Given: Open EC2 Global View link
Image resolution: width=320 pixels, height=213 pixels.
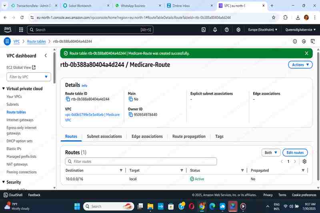Looking at the screenshot, I should [21, 67].
